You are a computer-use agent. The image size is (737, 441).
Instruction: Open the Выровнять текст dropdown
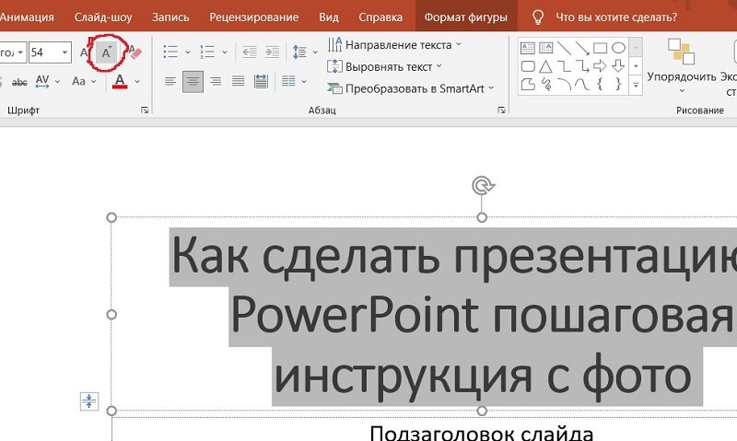pyautogui.click(x=384, y=66)
